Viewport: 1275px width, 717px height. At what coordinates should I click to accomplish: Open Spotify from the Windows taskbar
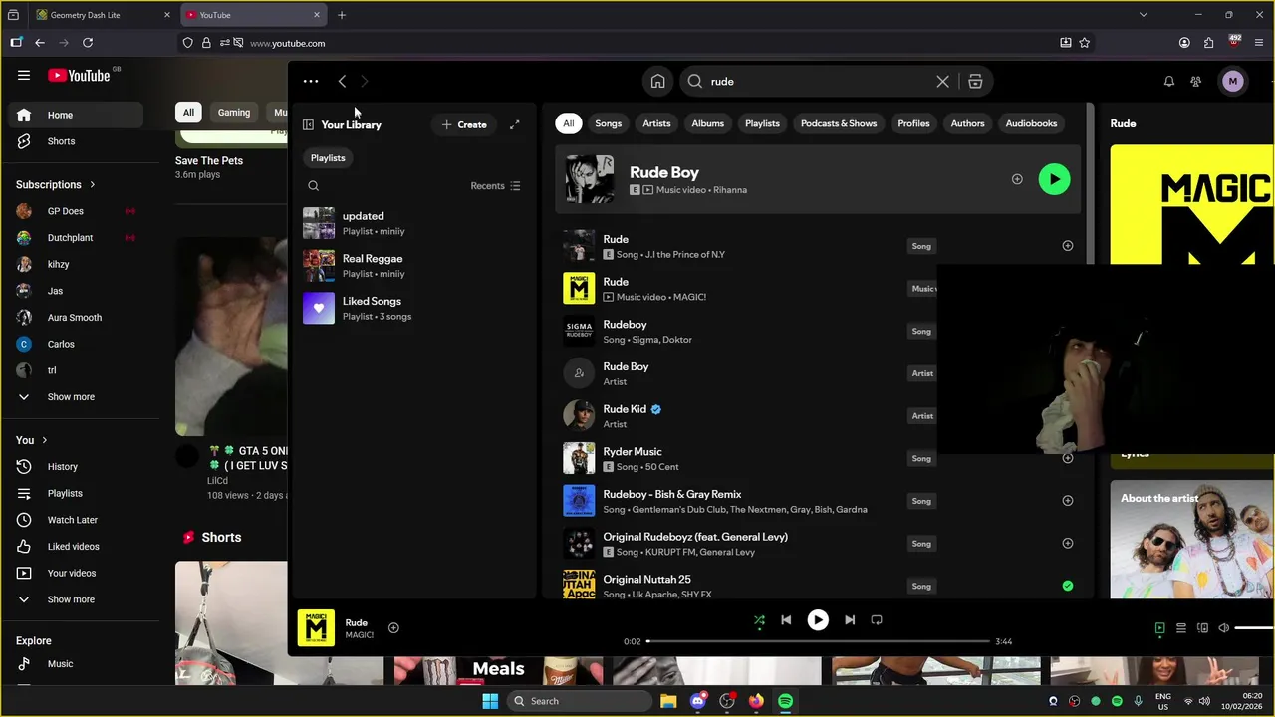785,701
